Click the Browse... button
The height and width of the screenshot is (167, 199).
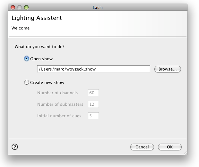168,69
